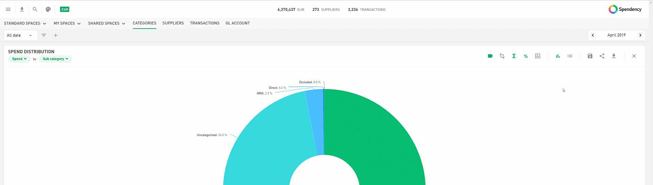
Task: Click the green donut chart segment
Action: pyautogui.click(x=374, y=136)
